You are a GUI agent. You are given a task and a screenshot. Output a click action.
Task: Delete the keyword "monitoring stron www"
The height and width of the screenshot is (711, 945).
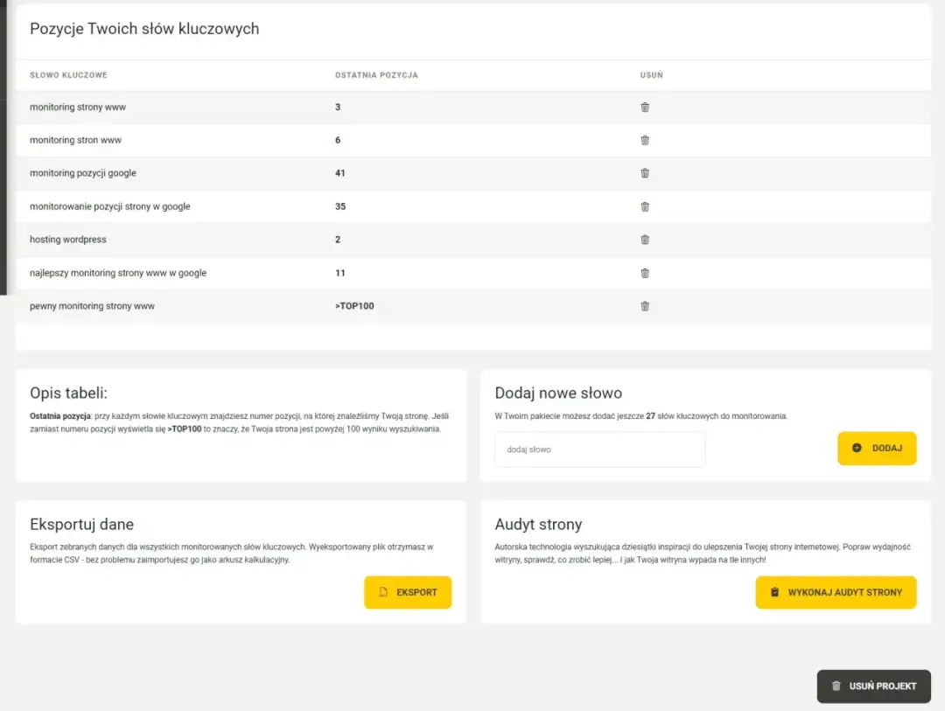click(645, 140)
